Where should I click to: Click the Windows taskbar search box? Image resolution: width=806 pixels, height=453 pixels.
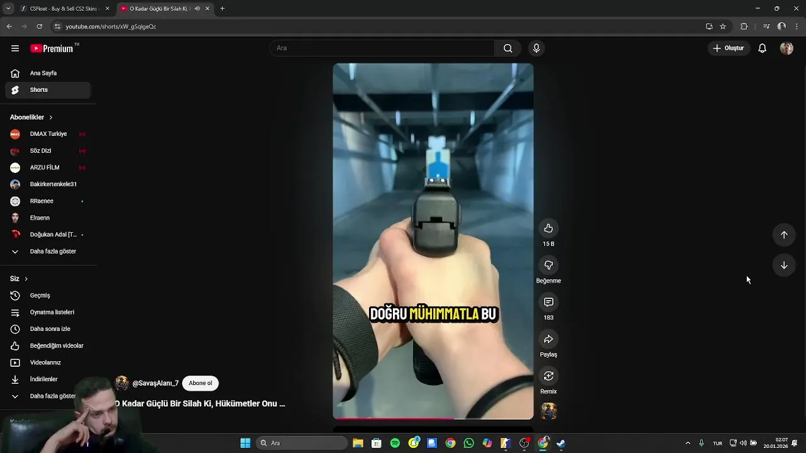tap(302, 443)
